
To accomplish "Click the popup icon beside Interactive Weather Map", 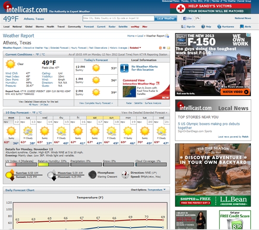I will click(158, 83).
